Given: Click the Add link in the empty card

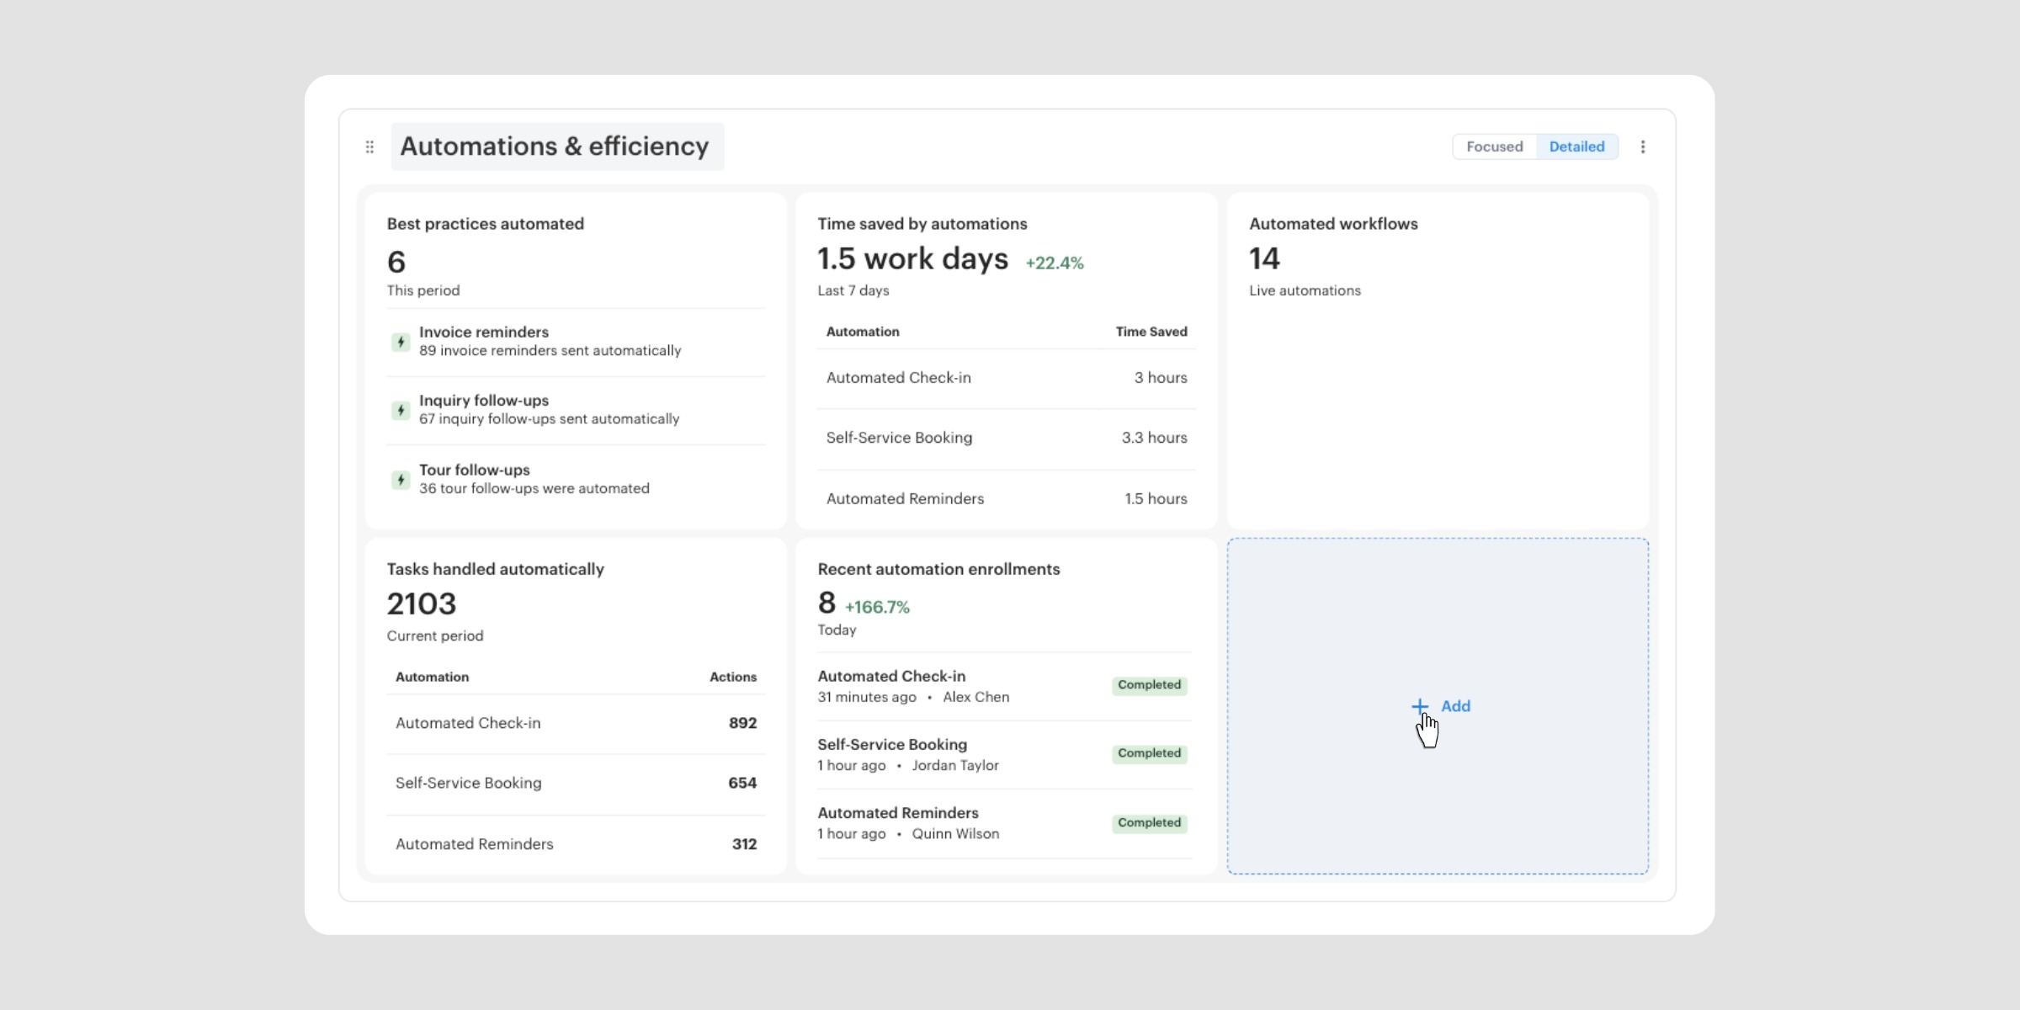Looking at the screenshot, I should 1455,706.
